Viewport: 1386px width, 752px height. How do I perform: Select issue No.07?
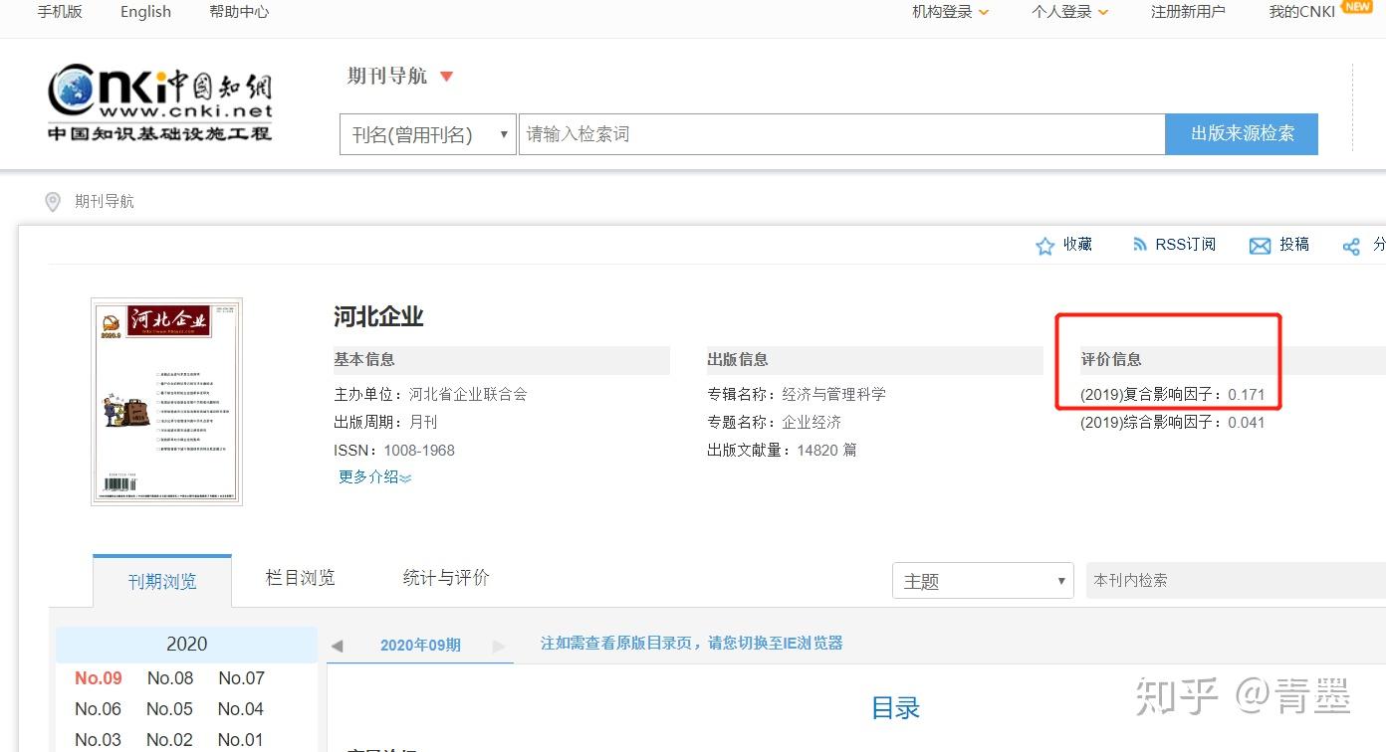click(x=242, y=678)
